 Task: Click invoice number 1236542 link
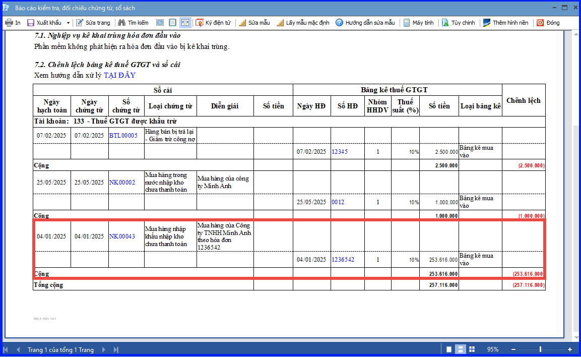point(343,260)
